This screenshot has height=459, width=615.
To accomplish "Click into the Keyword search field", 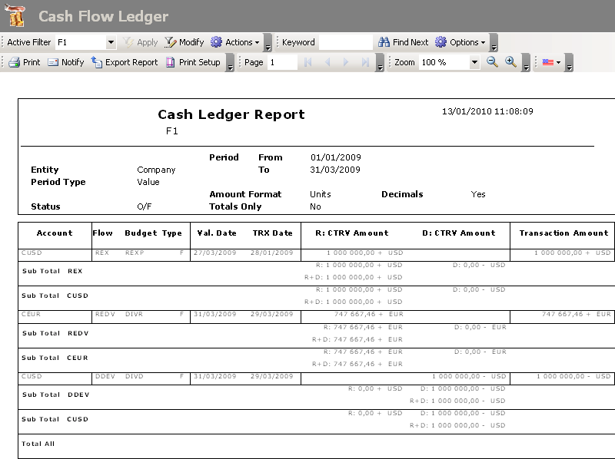I will click(x=345, y=42).
